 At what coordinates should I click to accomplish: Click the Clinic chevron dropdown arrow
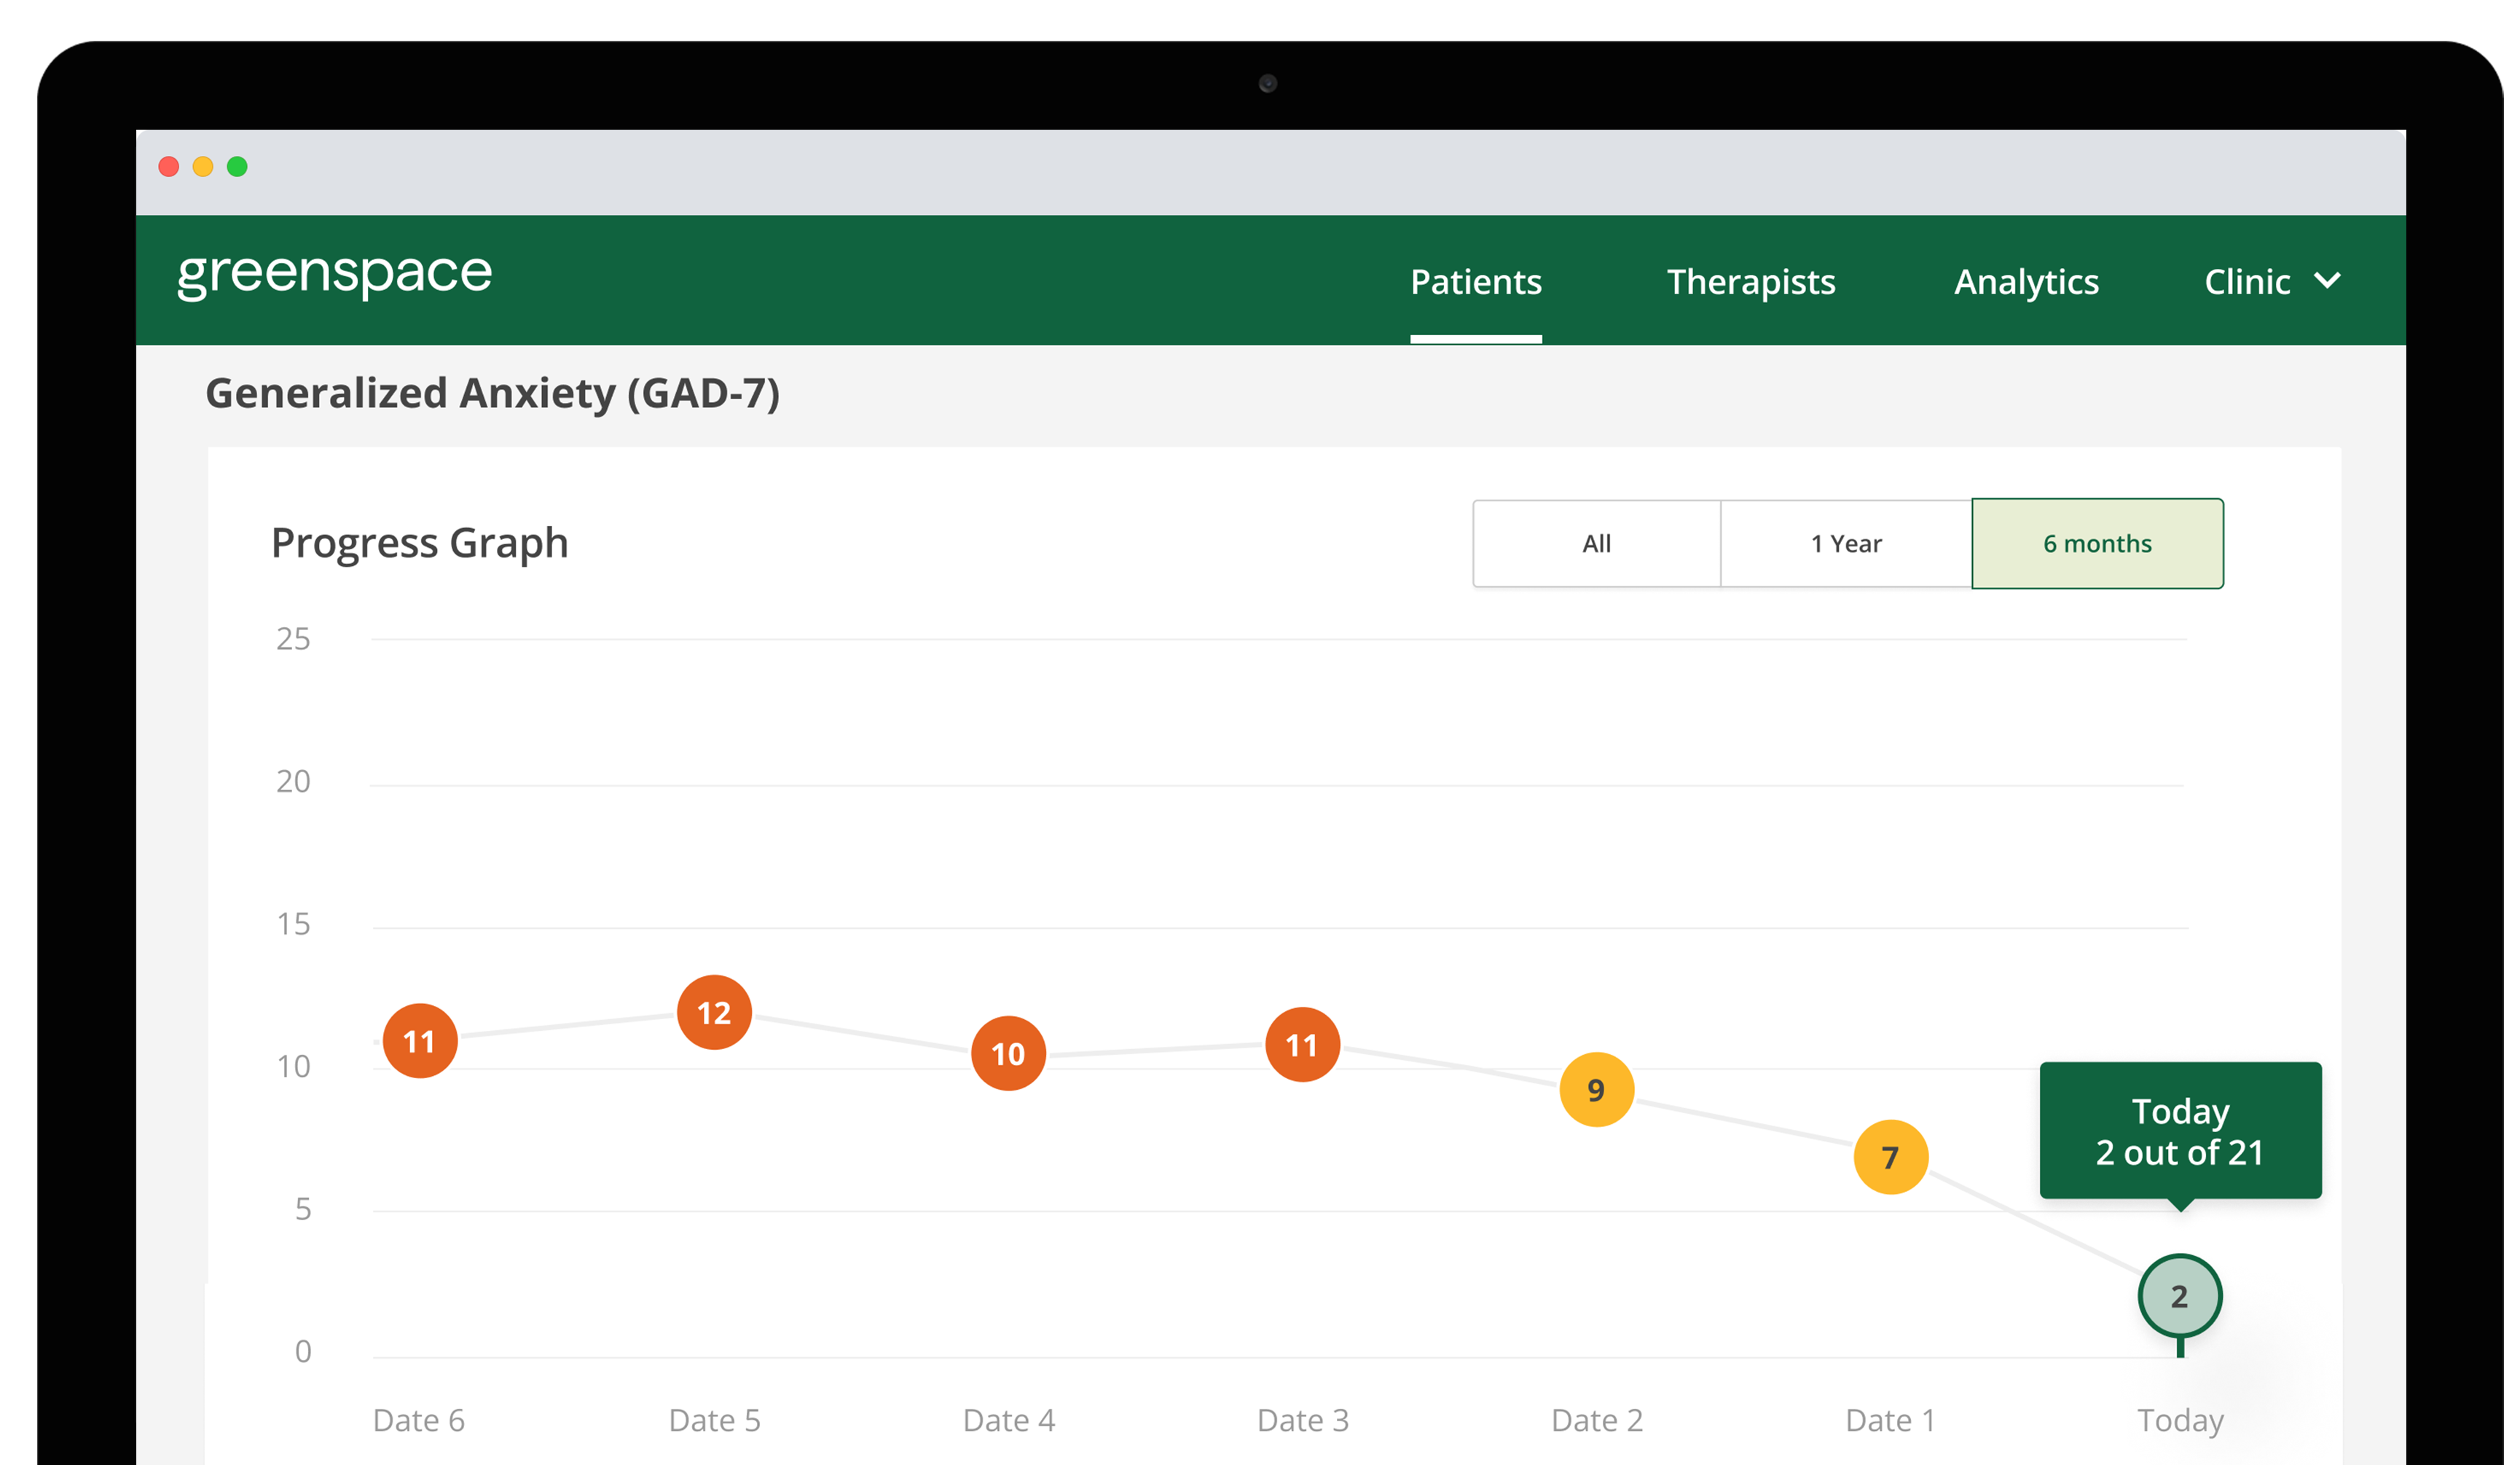pos(2333,280)
